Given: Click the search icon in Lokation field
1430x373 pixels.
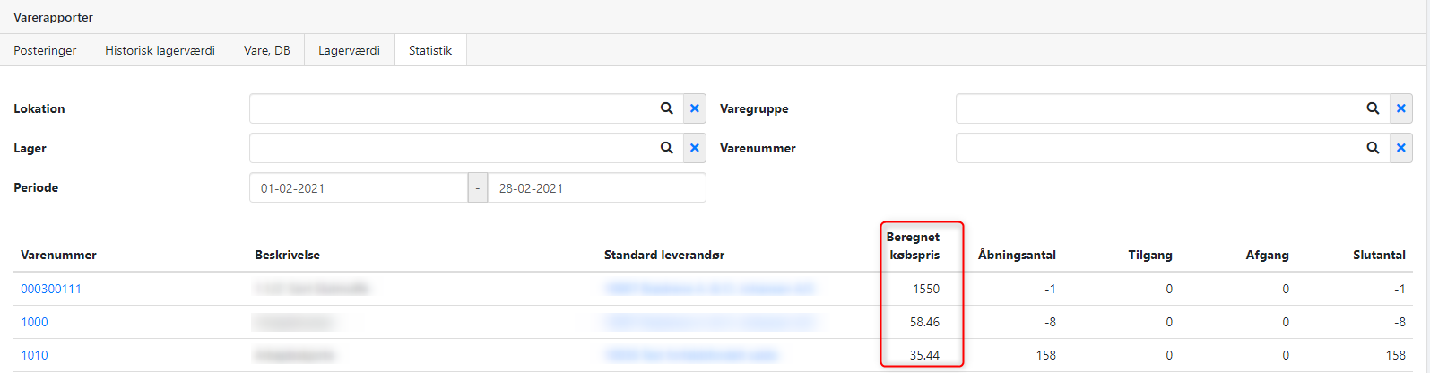Looking at the screenshot, I should click(x=666, y=108).
